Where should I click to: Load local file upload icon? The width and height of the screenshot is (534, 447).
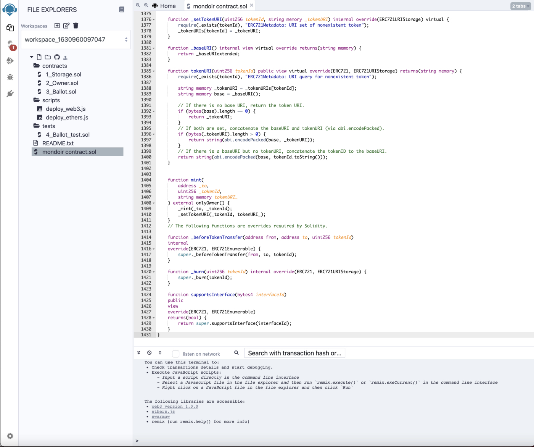65,58
